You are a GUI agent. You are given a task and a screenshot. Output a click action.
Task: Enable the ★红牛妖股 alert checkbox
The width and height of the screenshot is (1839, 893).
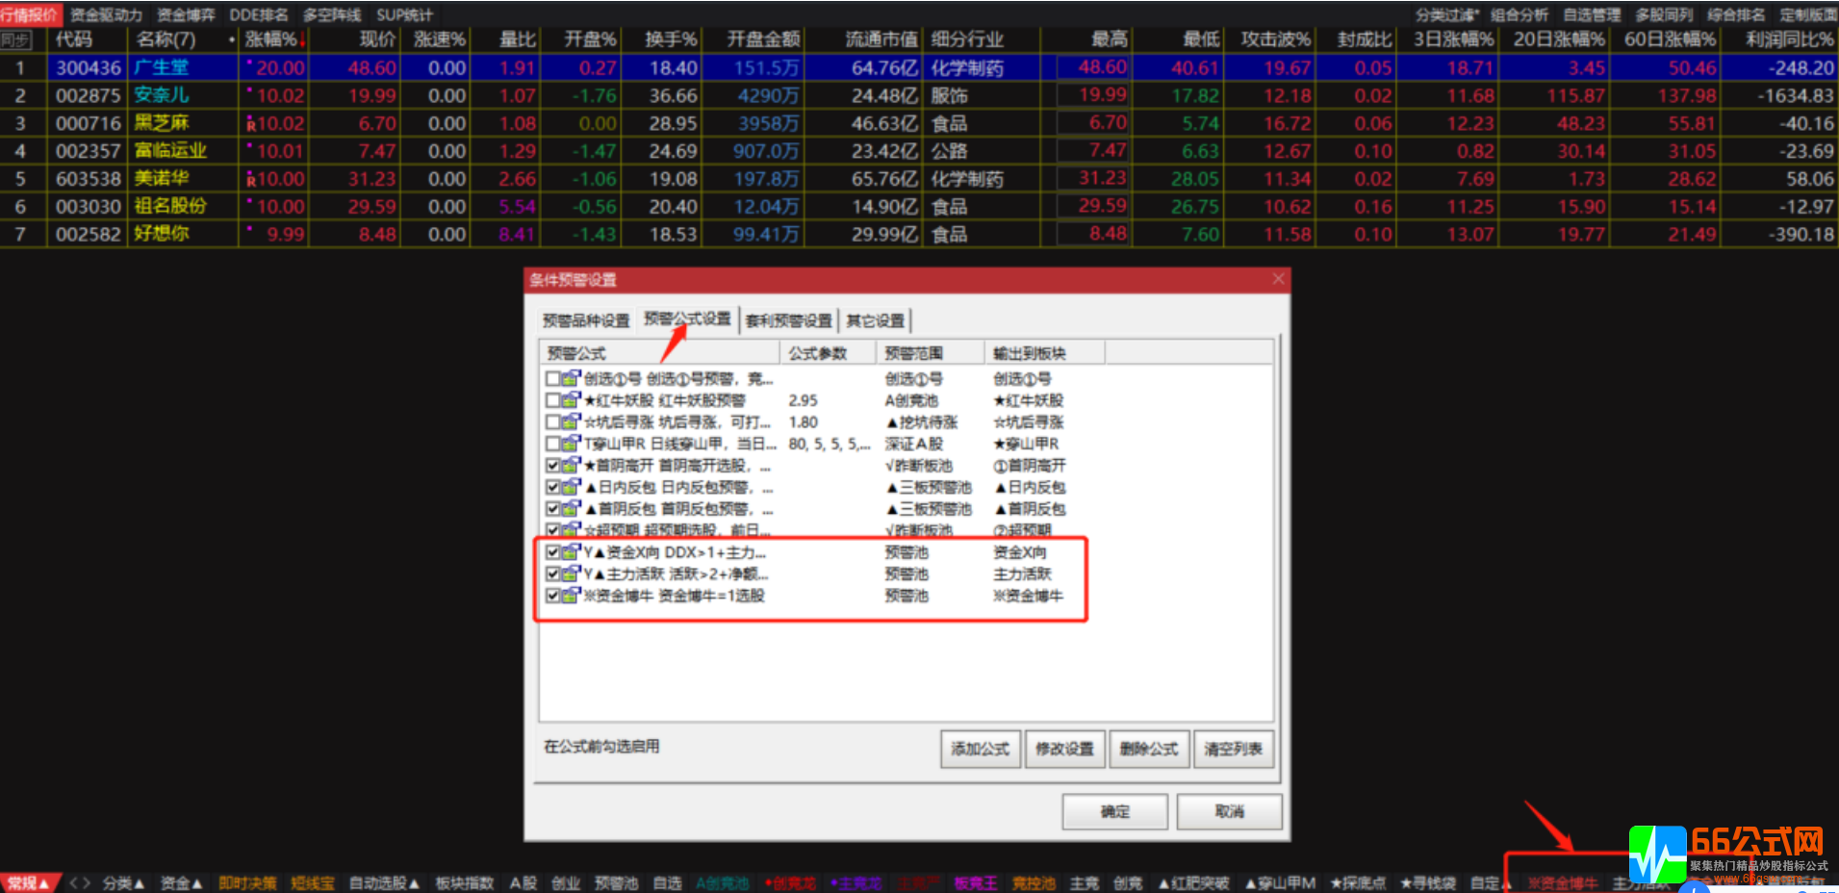(551, 400)
